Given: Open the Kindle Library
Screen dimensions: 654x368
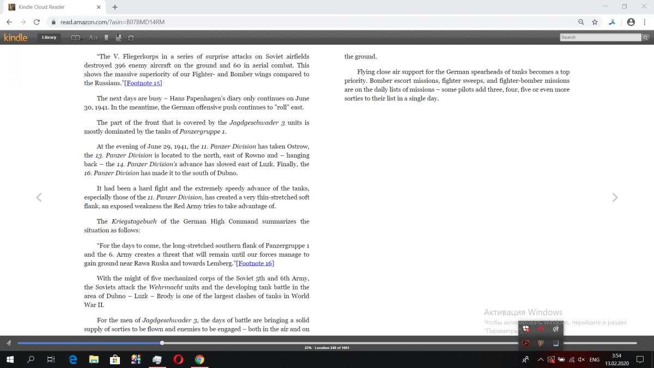Looking at the screenshot, I should point(49,38).
